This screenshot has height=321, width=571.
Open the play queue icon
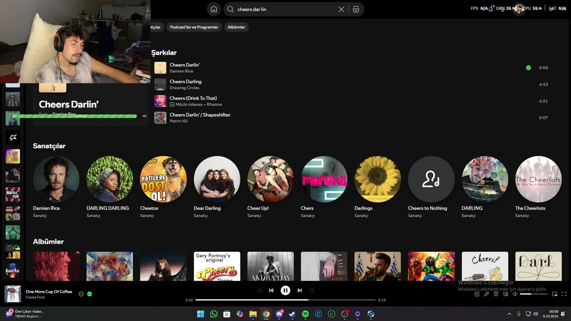496,294
